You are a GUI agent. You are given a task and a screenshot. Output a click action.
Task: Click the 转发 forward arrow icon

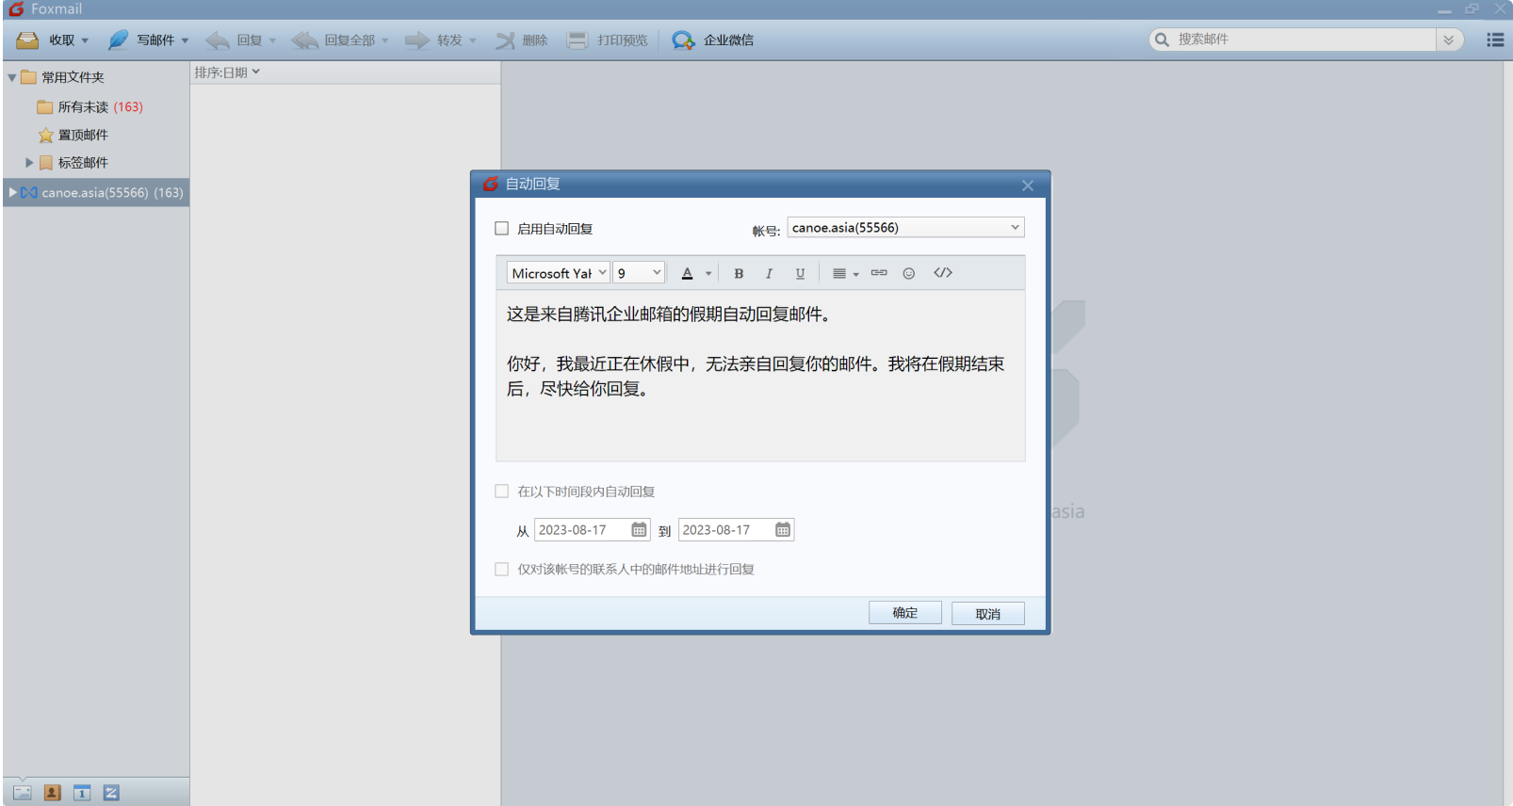pyautogui.click(x=417, y=40)
